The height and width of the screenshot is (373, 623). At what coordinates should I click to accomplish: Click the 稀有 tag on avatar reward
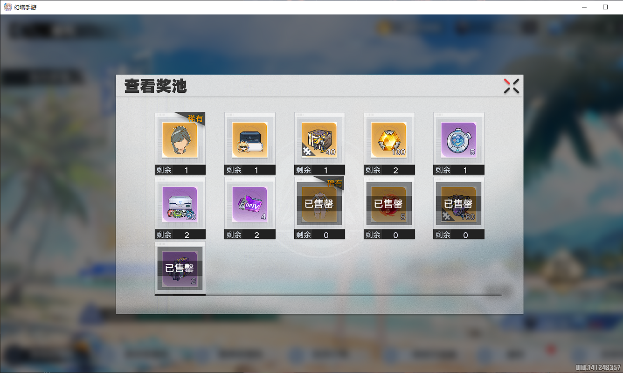pyautogui.click(x=195, y=118)
